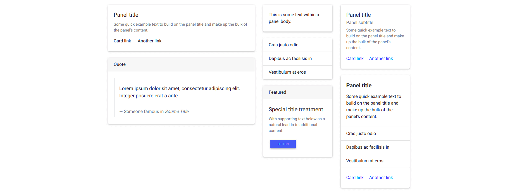The height and width of the screenshot is (193, 517).
Task: Select 'Vestibulum at eros' in middle list
Action: [298, 72]
